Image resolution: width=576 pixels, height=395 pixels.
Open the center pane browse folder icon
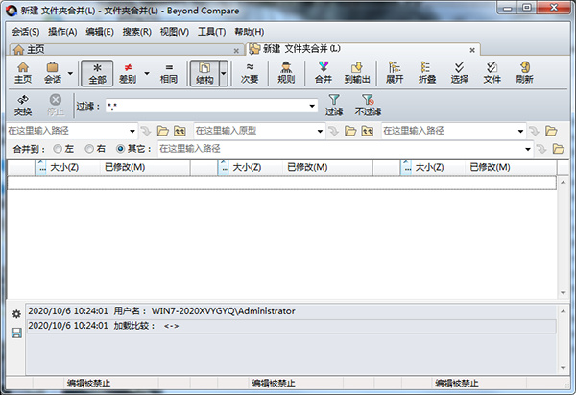[350, 131]
